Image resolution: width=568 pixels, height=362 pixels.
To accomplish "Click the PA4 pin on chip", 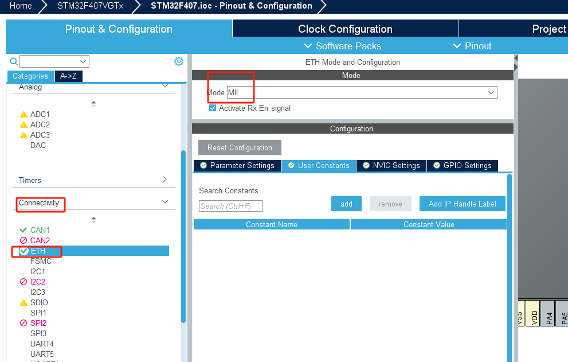I will 548,313.
